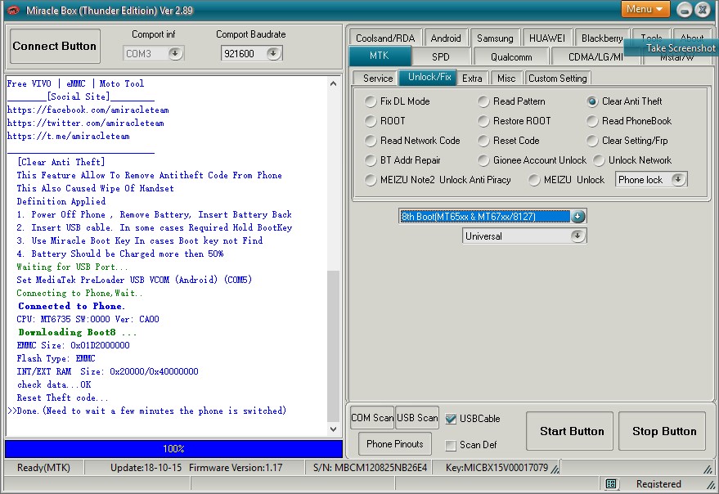Open the Samsung tab
719x494 pixels.
pyautogui.click(x=495, y=38)
